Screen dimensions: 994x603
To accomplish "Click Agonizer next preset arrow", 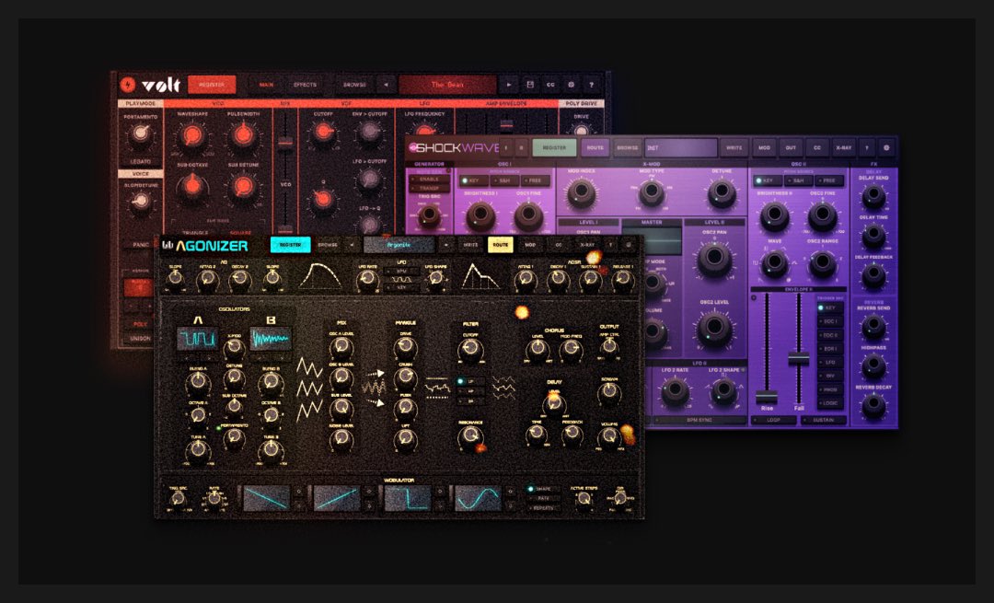I will (446, 245).
